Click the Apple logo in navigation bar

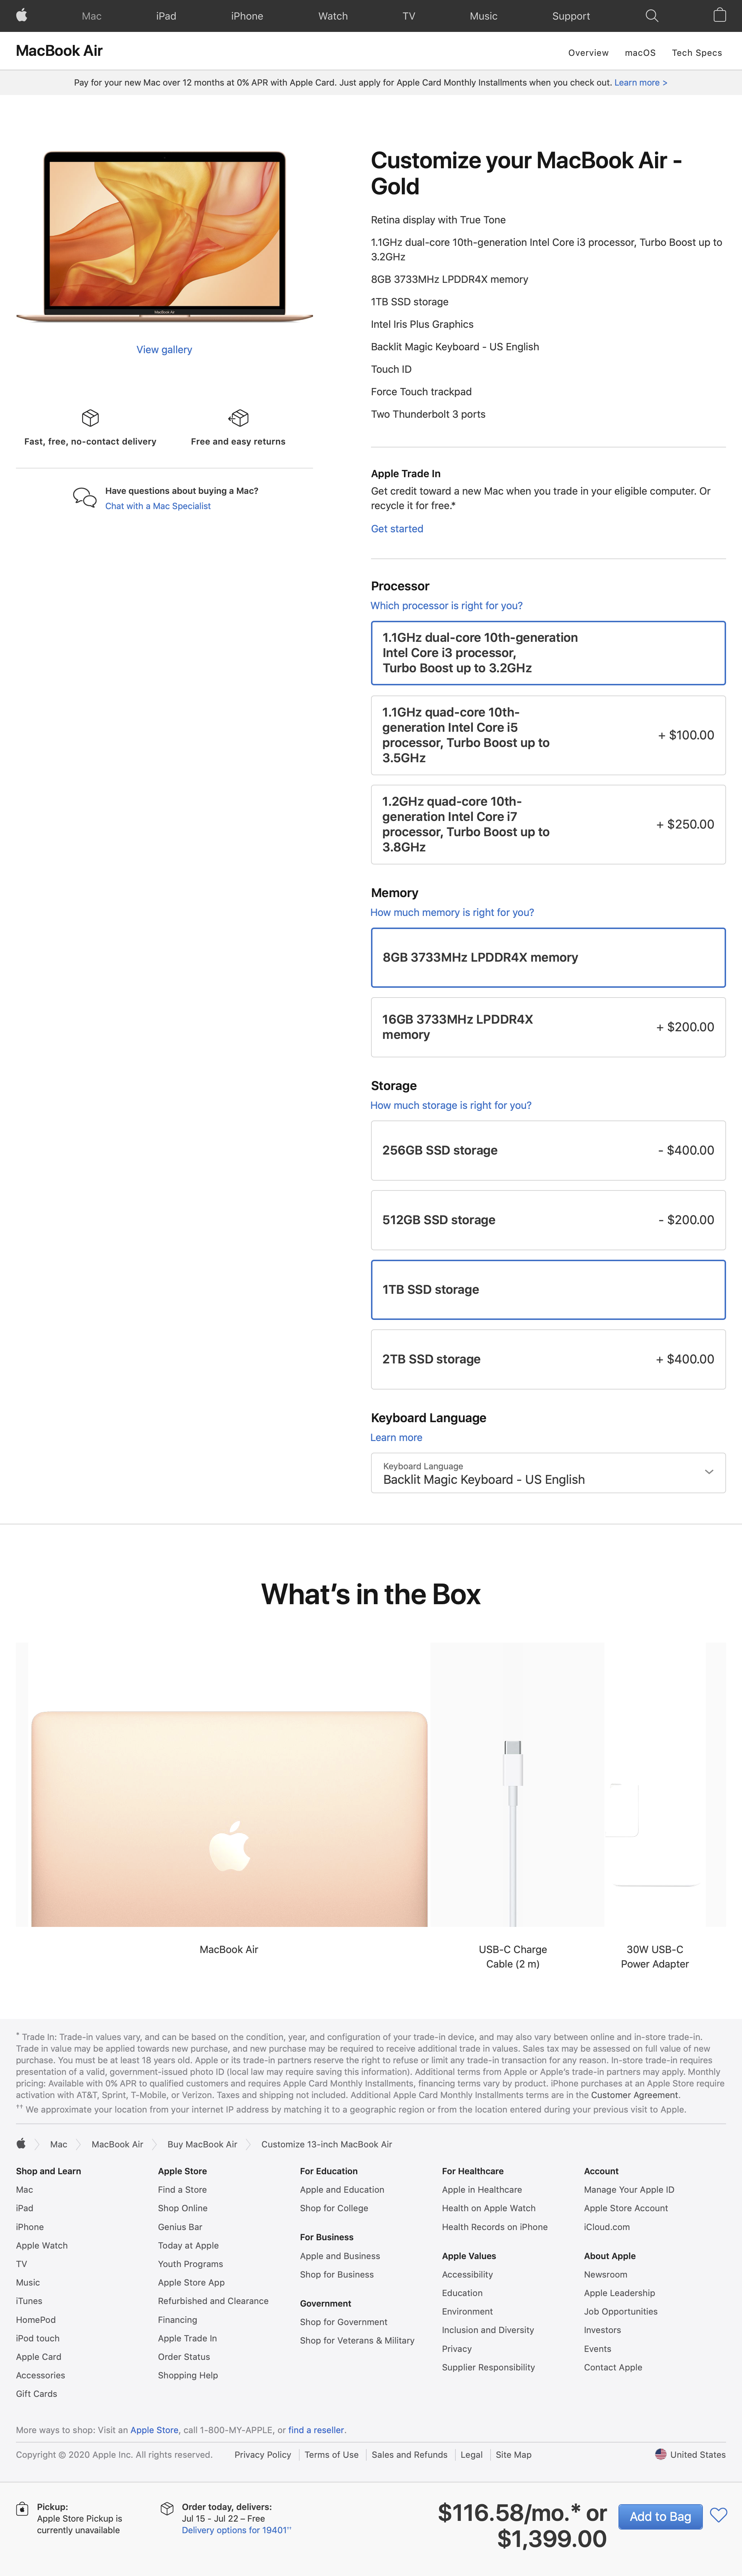[21, 15]
